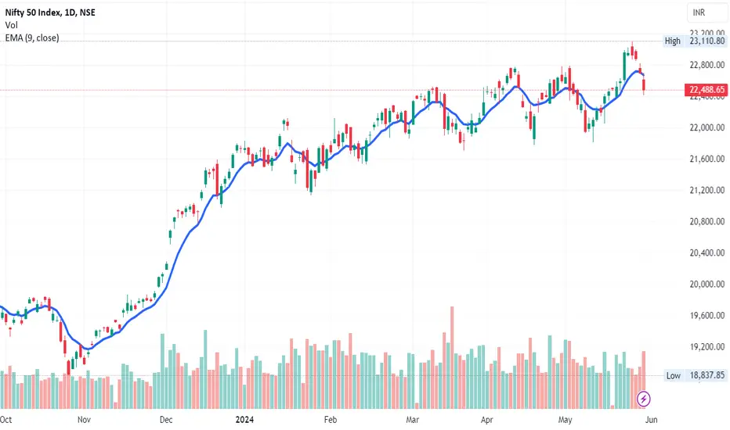Select the EMA (9, close) indicator

32,38
